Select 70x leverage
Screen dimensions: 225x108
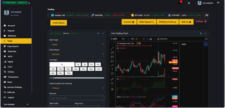pos(99,69)
